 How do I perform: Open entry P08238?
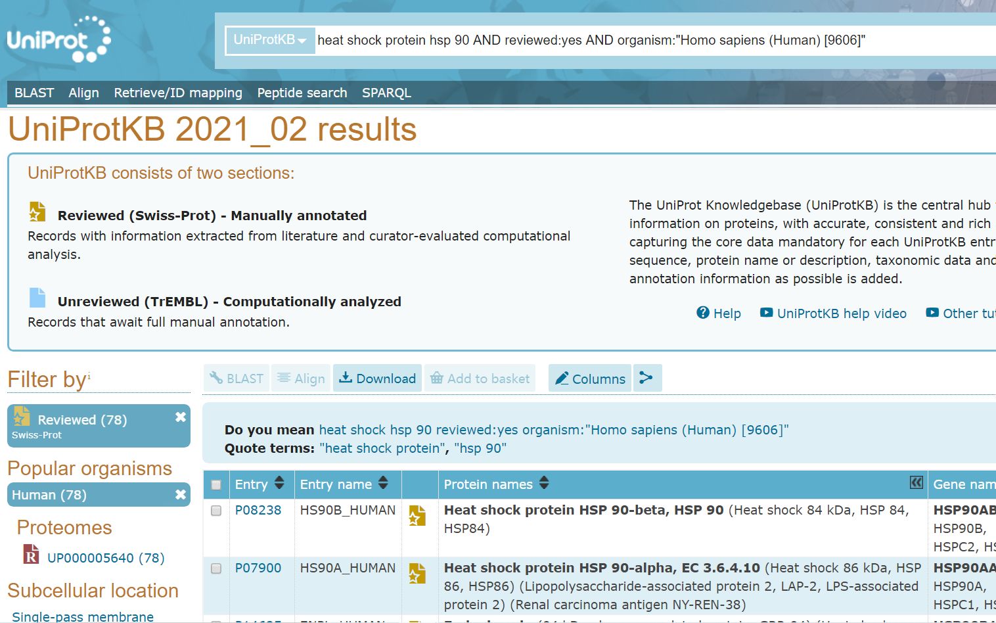pos(258,510)
